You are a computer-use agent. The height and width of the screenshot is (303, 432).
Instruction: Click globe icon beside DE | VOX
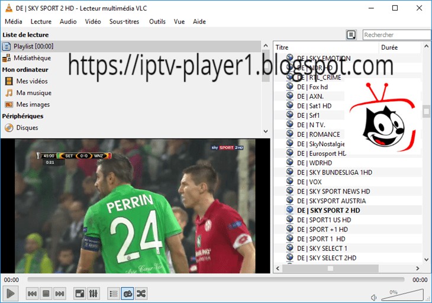coord(289,181)
